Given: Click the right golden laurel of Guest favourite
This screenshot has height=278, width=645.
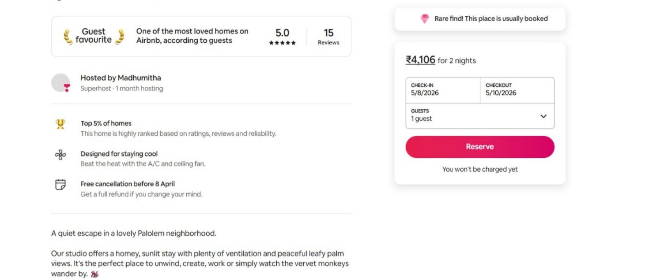Looking at the screenshot, I should pos(120,37).
